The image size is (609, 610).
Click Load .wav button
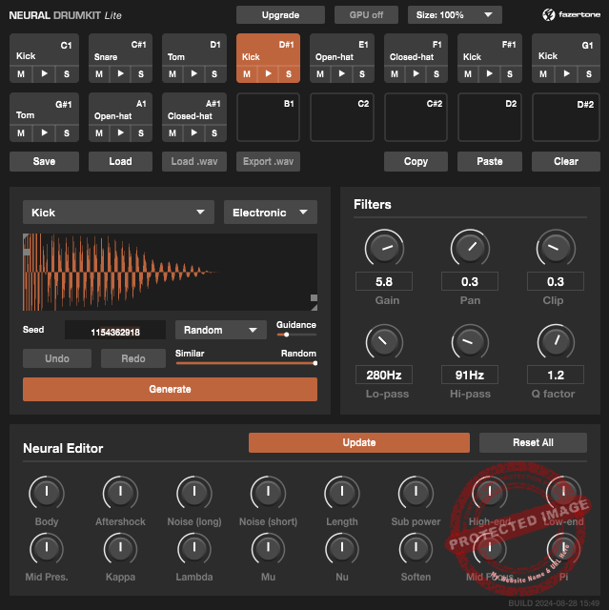(x=194, y=161)
